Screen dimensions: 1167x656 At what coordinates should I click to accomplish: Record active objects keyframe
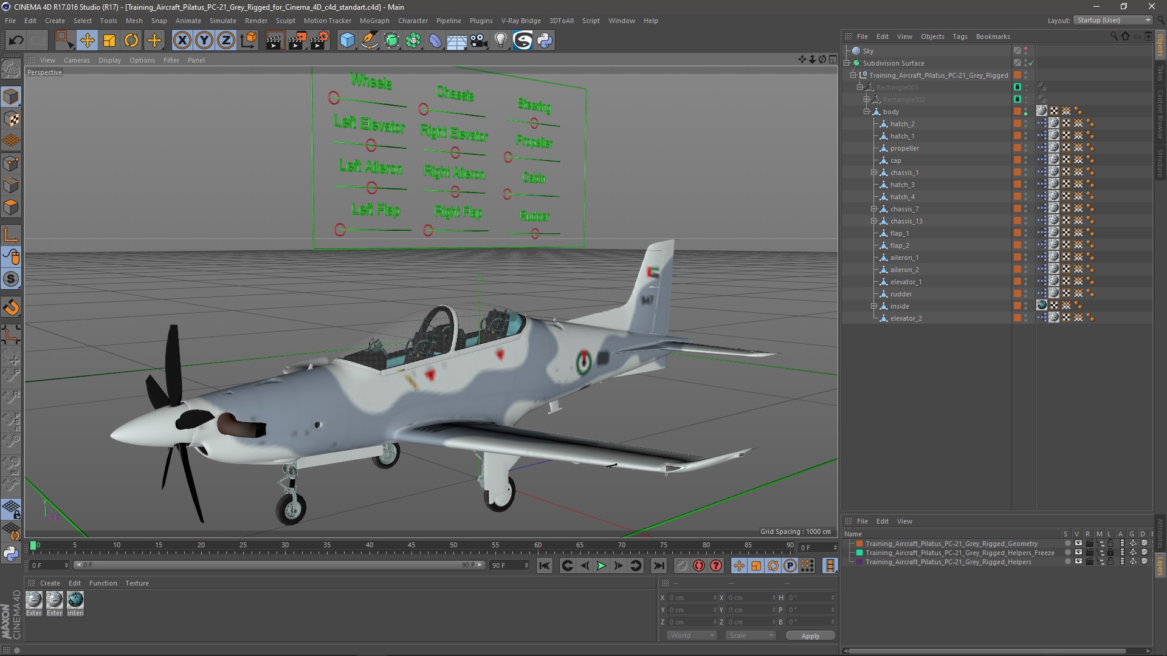pyautogui.click(x=682, y=565)
